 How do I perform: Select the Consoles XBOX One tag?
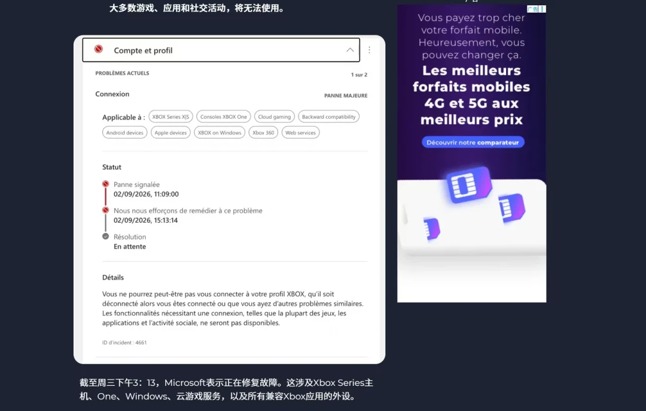click(x=224, y=117)
